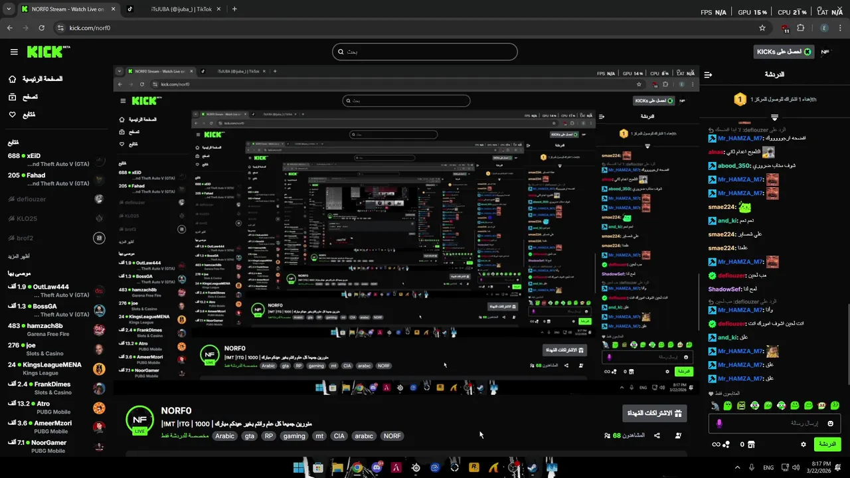Click the chat message input field
Screen dimensions: 850x478
tap(774, 424)
